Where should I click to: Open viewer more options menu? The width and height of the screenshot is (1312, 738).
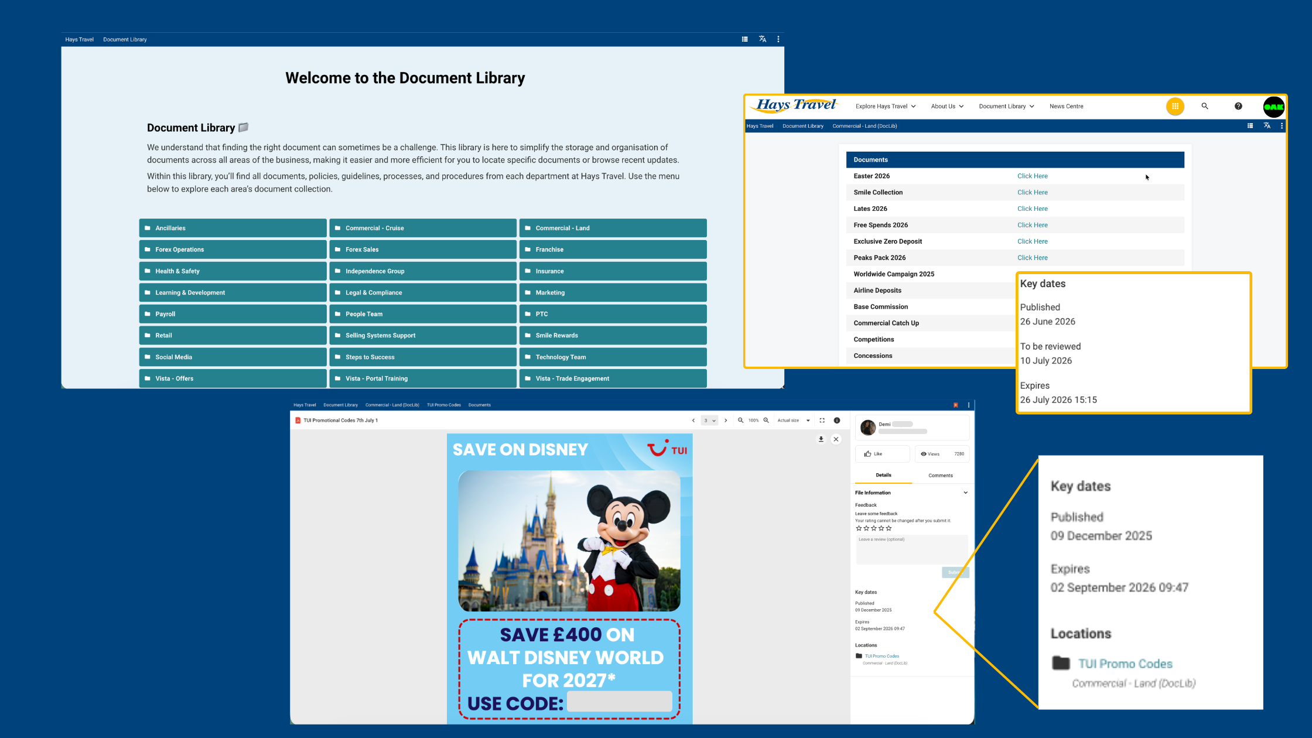[x=968, y=405]
